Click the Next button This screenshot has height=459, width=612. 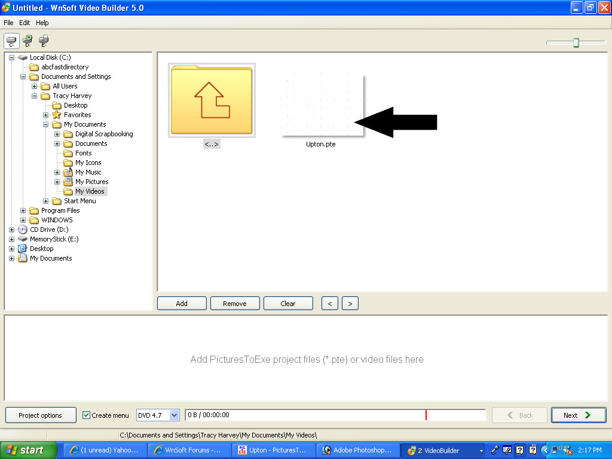(579, 415)
